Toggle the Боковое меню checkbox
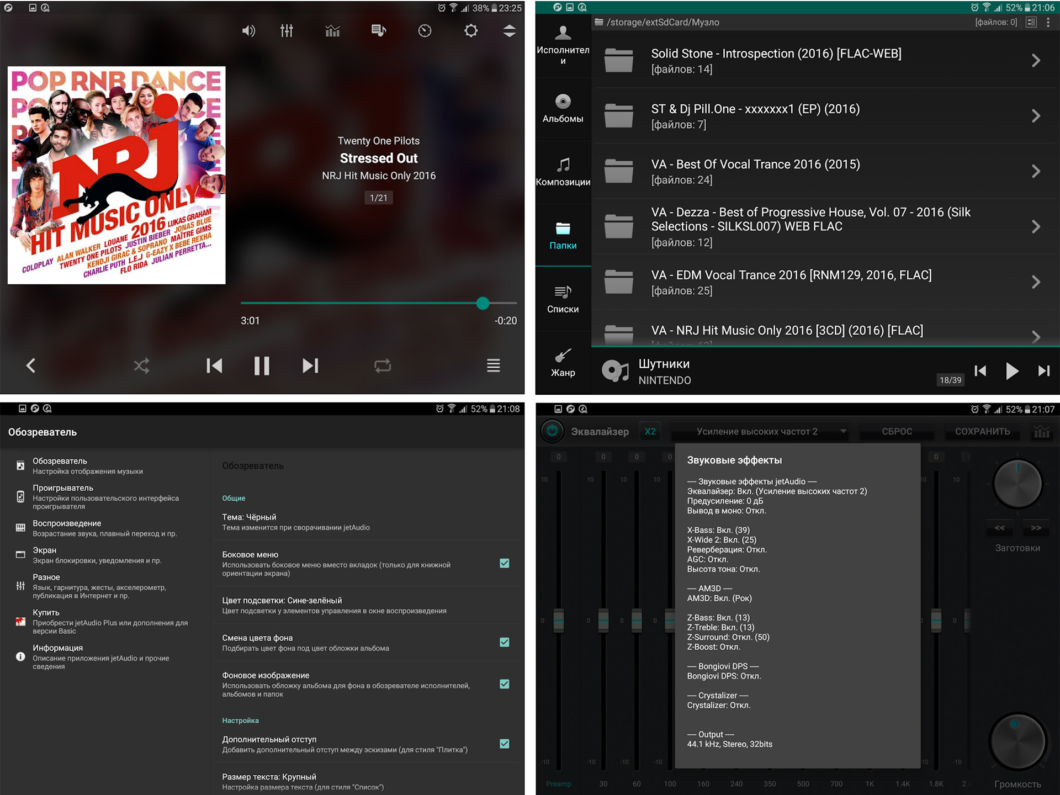 (x=505, y=563)
